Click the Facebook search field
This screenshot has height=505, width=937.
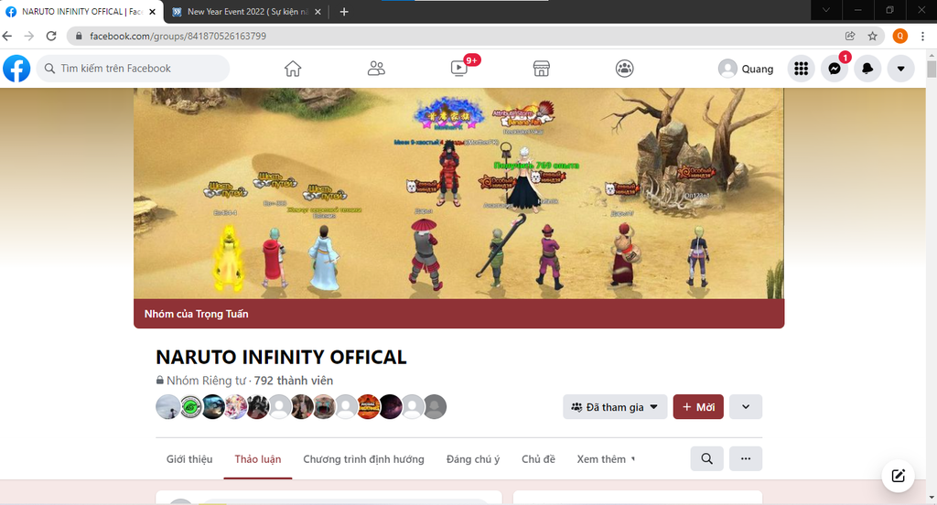134,69
